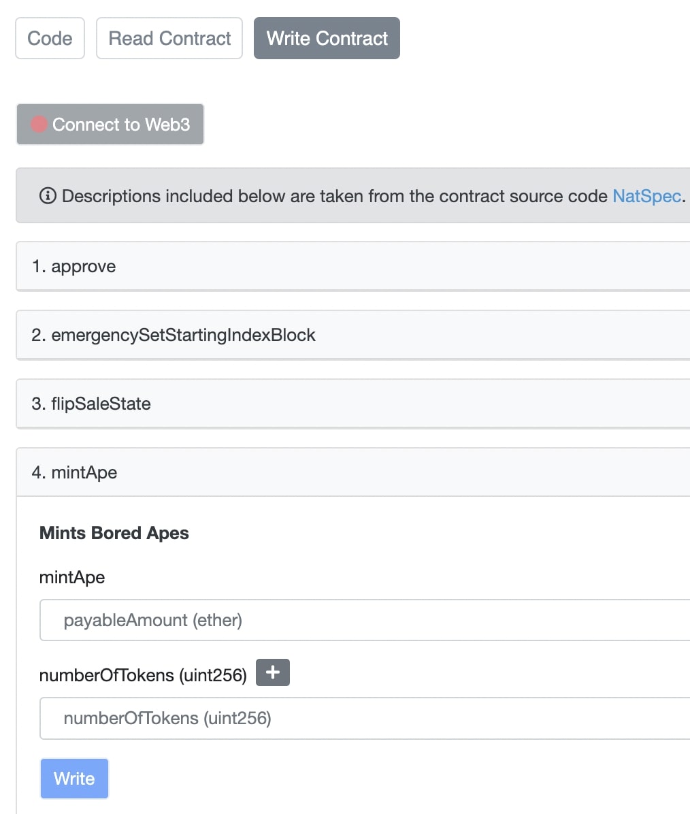Click Connect to Web3 button
The image size is (690, 814).
(x=110, y=125)
